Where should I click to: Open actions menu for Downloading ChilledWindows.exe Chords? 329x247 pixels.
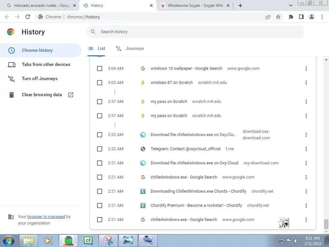point(306,191)
